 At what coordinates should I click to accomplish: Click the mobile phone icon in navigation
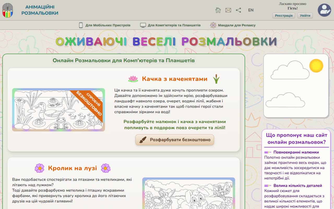coord(81,25)
